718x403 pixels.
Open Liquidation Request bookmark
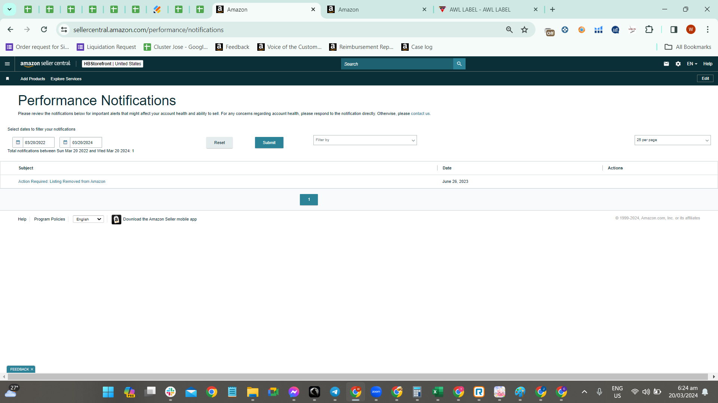[x=107, y=47]
